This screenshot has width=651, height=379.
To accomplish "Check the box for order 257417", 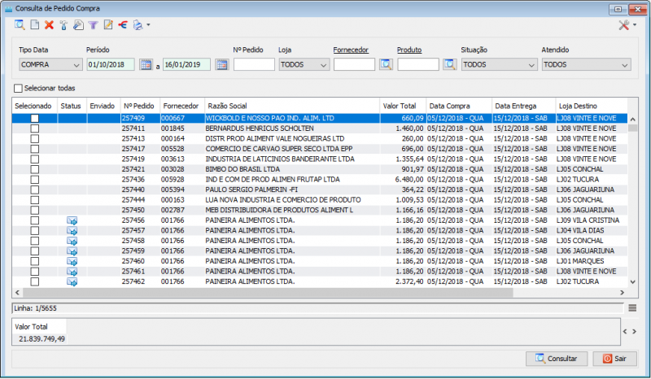I will click(35, 149).
